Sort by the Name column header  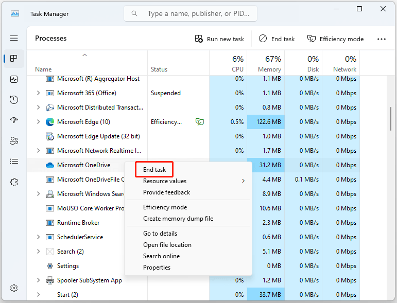87,63
